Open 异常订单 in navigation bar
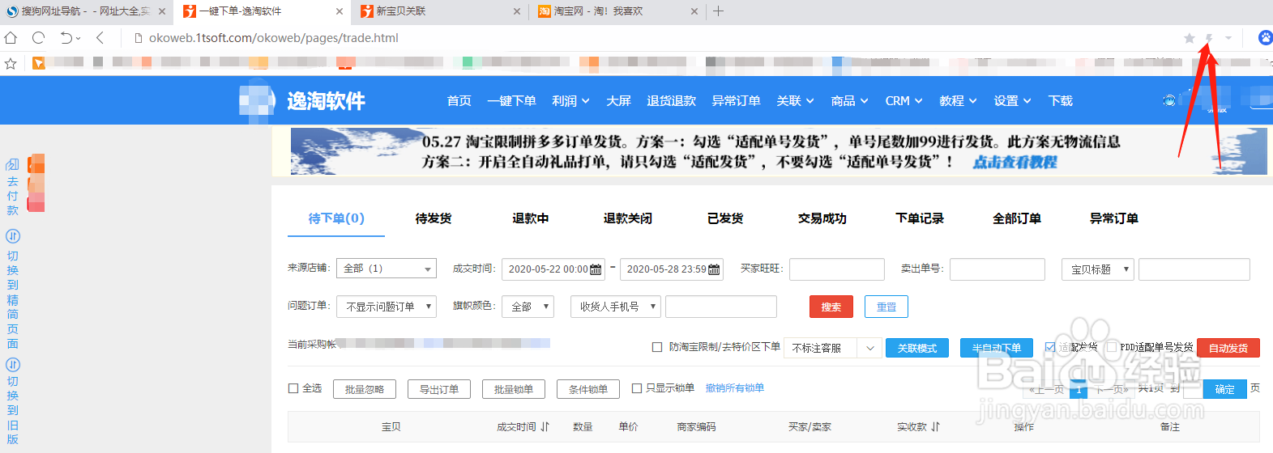The width and height of the screenshot is (1273, 453). point(736,101)
